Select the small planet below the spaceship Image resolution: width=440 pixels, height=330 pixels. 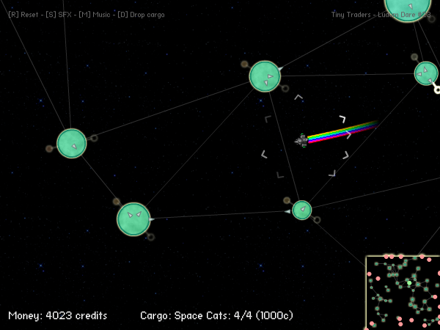click(302, 210)
